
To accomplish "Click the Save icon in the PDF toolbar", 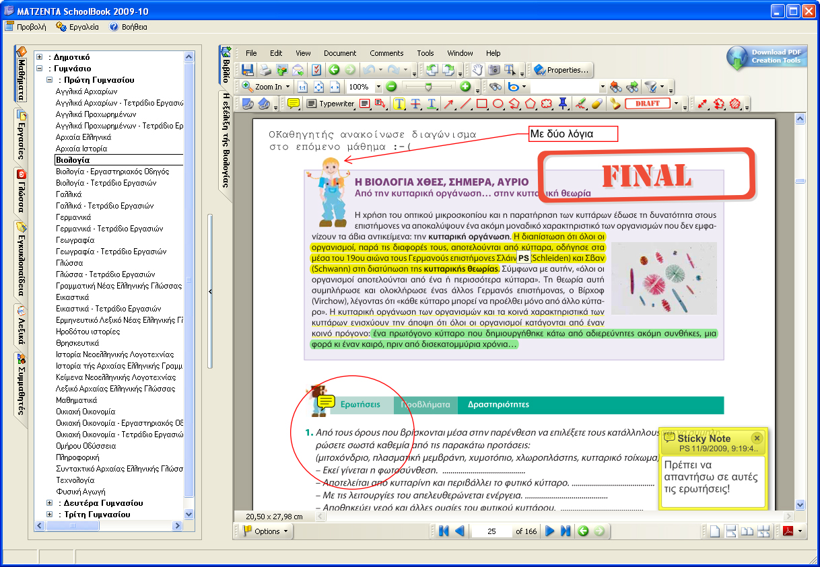I will [248, 70].
